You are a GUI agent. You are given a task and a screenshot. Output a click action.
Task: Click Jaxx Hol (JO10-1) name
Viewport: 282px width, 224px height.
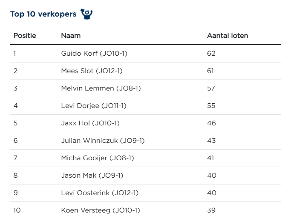tap(90, 123)
